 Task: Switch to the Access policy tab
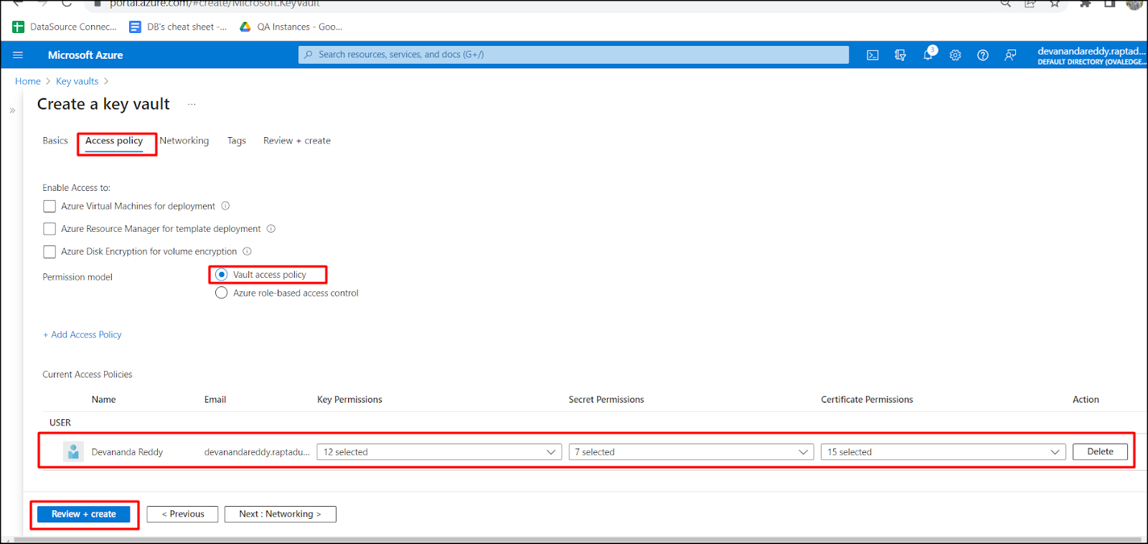point(114,141)
